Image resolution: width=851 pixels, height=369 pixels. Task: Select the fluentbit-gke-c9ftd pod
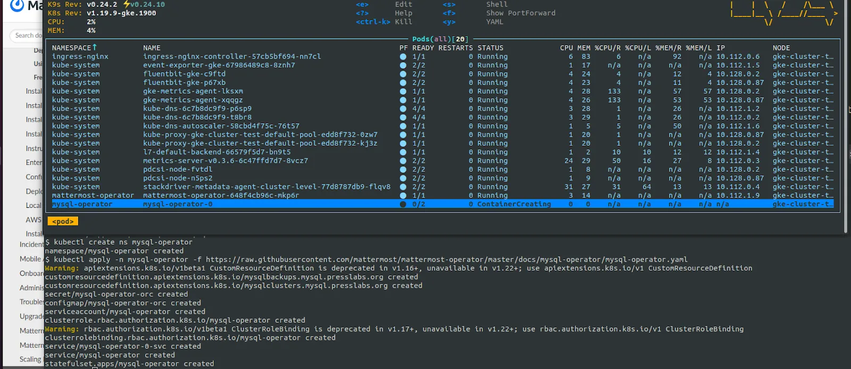[184, 74]
